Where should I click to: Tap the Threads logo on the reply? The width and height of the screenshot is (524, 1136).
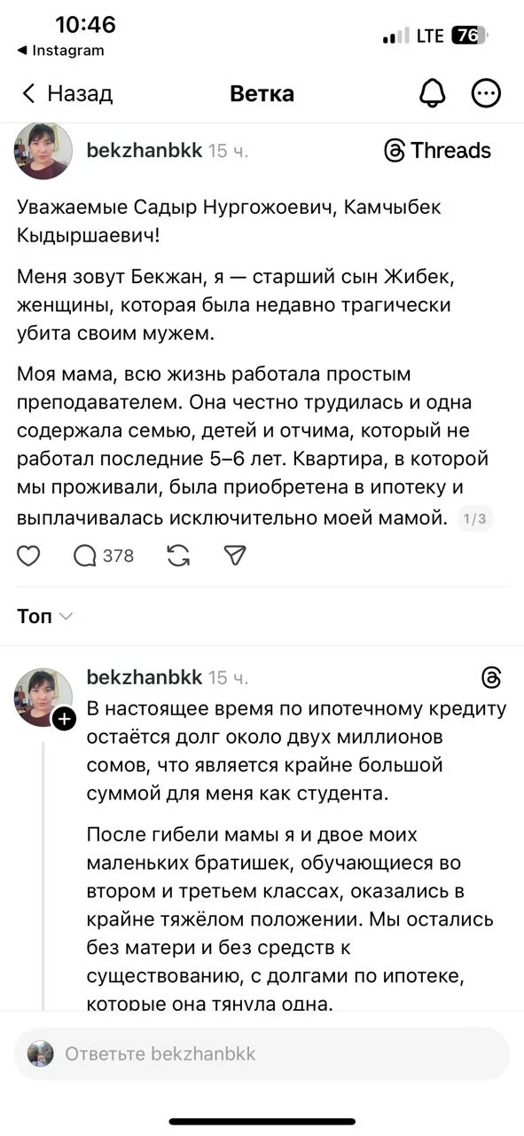point(493,677)
